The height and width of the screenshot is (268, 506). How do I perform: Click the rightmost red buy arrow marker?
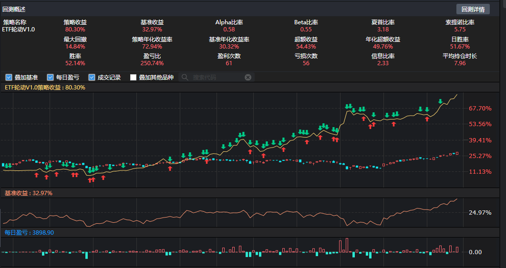(x=427, y=119)
